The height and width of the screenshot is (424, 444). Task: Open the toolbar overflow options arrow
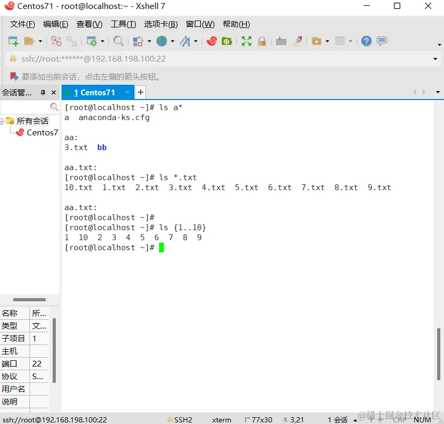(439, 45)
